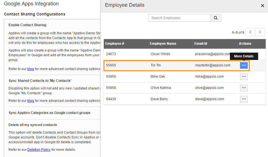Viewport: 268px width, 157px height.
Task: Open blog link under Enable Contact Sharing
Action: (30, 69)
